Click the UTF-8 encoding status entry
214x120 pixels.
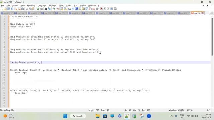(x=190, y=110)
